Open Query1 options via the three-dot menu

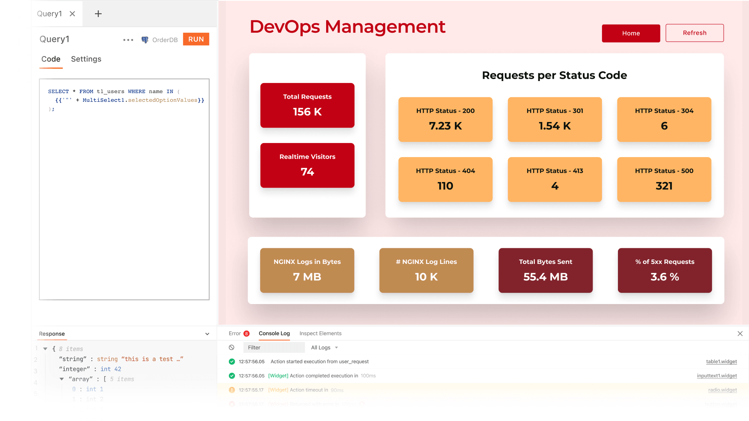[128, 39]
